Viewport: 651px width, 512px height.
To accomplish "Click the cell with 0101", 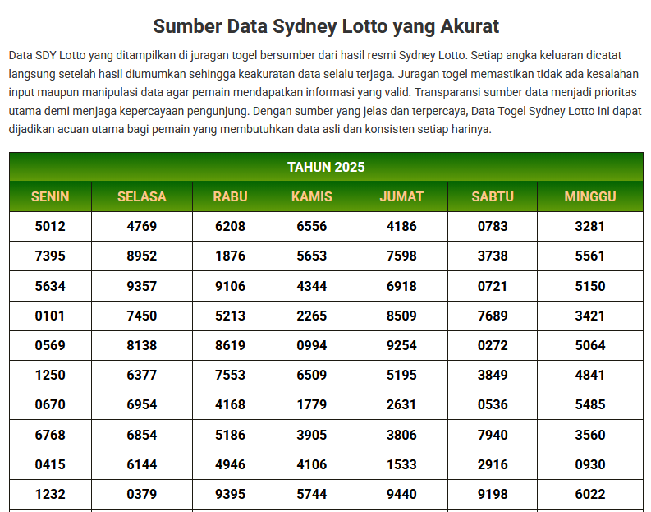I will (x=50, y=316).
